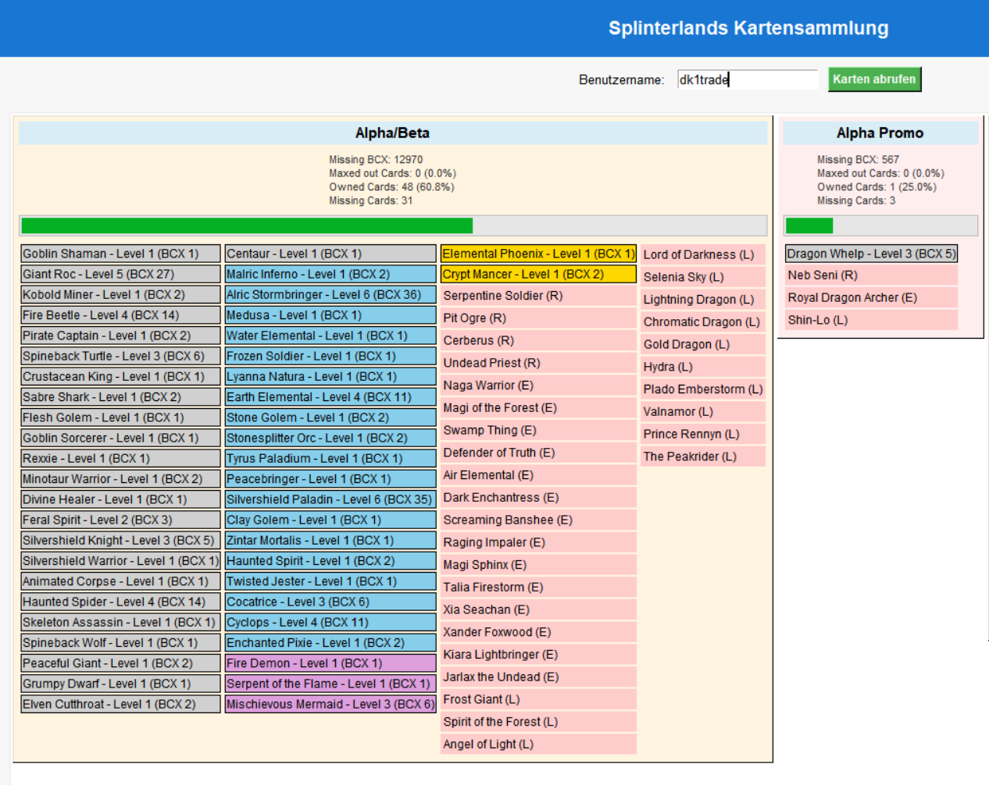989x785 pixels.
Task: Choose the Dragon Whelp Level 3 card
Action: [870, 254]
